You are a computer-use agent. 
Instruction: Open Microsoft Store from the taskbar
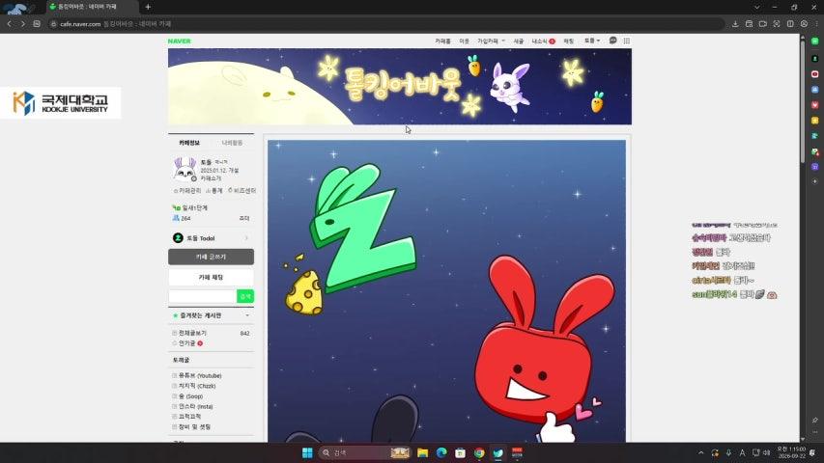461,452
